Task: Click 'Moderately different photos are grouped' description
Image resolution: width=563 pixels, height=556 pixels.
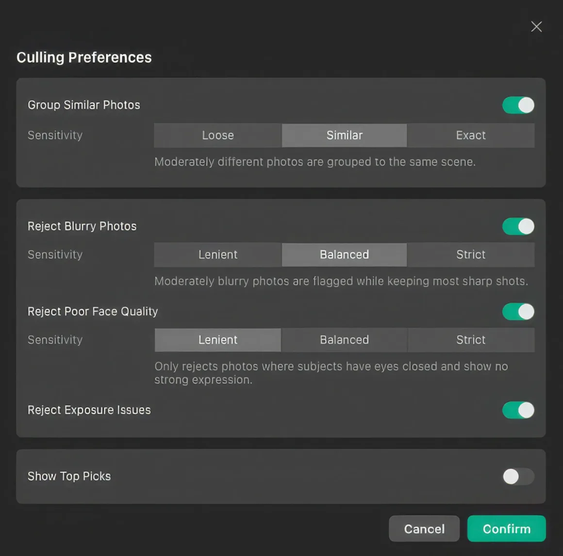Action: (315, 162)
